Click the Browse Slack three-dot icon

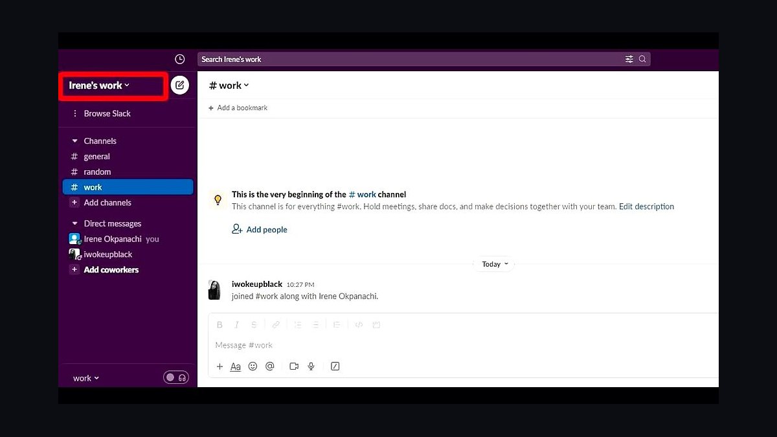click(x=75, y=113)
